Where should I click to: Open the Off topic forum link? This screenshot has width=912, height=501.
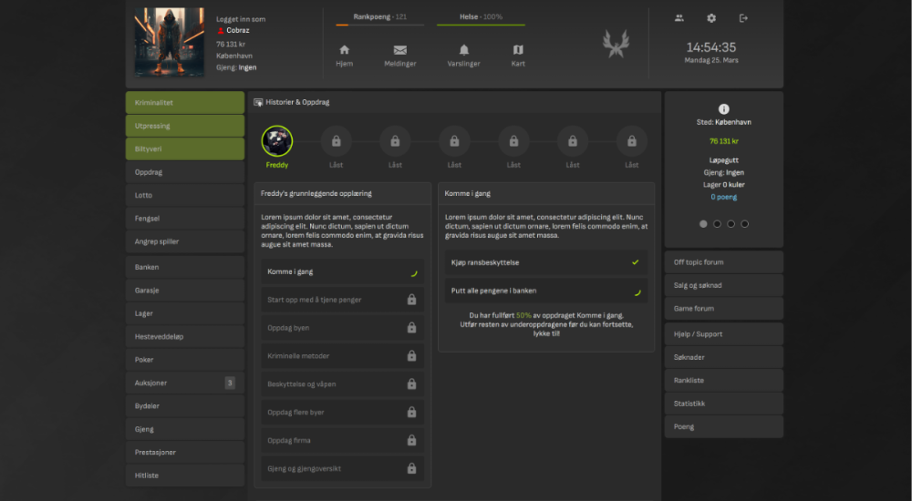(723, 262)
